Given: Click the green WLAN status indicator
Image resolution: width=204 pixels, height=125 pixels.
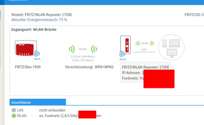Looking at the screenshot, I should click(x=14, y=116).
